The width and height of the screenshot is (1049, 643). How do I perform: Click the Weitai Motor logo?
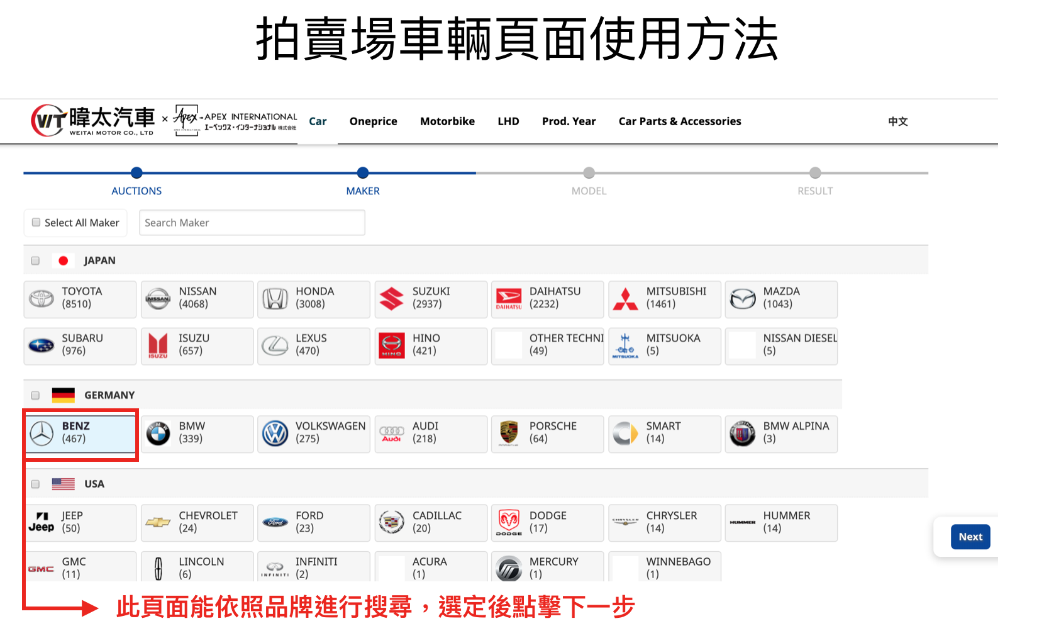click(93, 121)
